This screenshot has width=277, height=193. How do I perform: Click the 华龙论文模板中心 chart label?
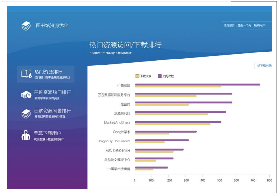tap(117, 160)
